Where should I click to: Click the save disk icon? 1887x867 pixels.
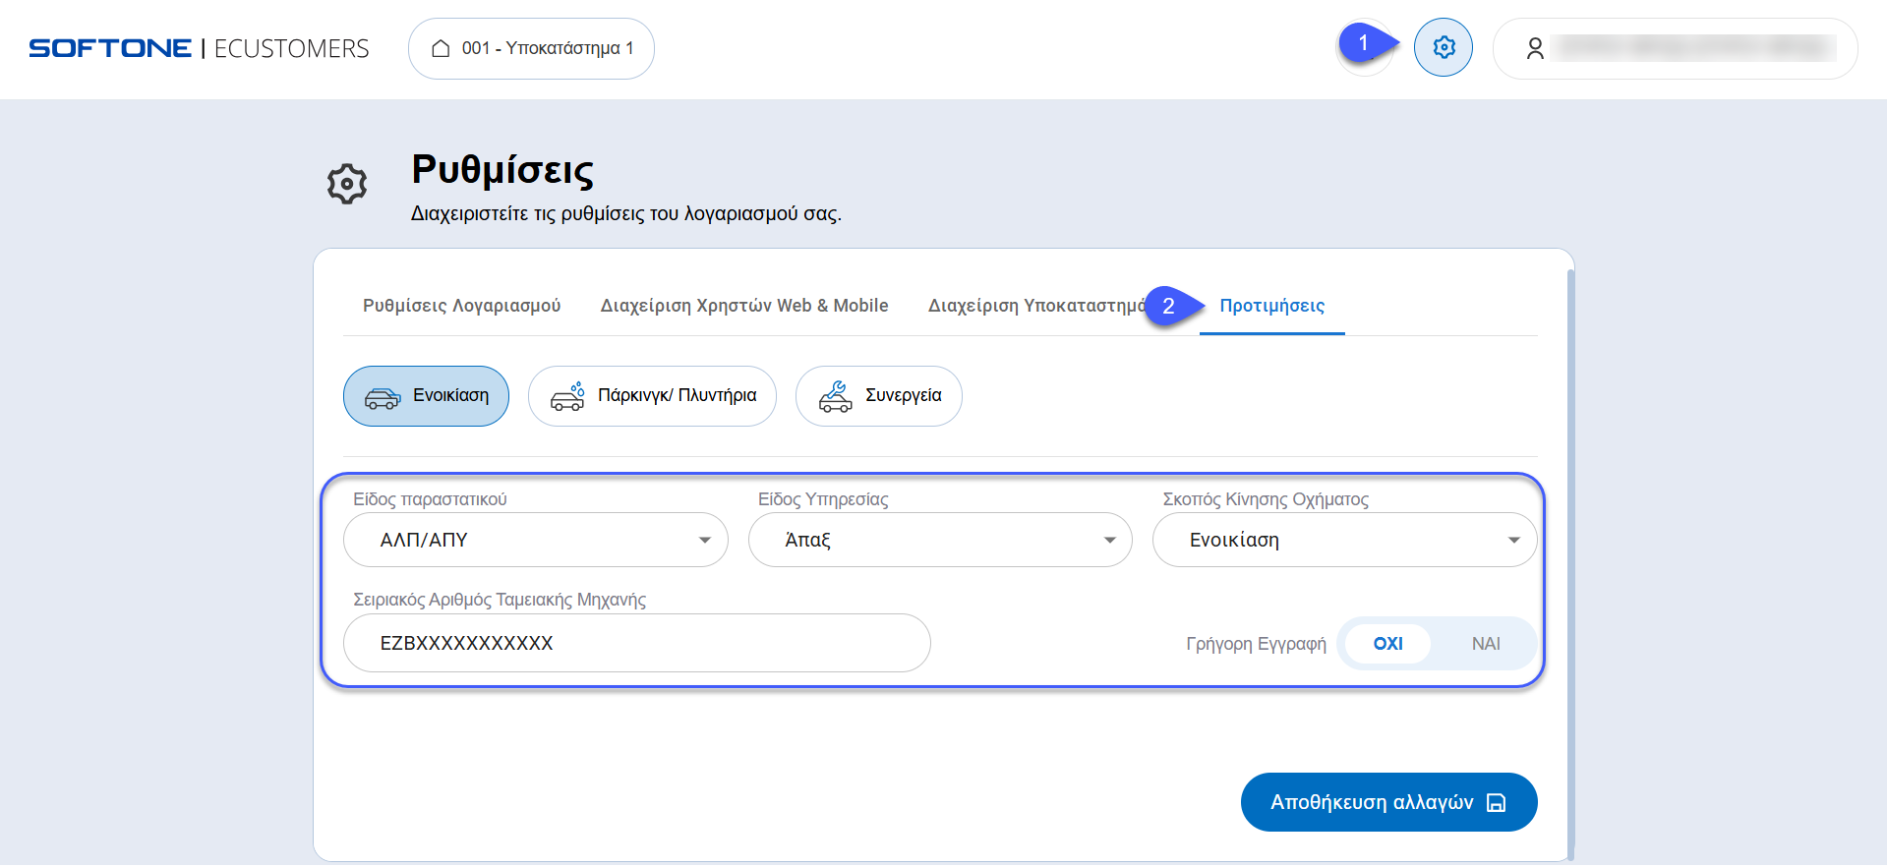pos(1496,803)
